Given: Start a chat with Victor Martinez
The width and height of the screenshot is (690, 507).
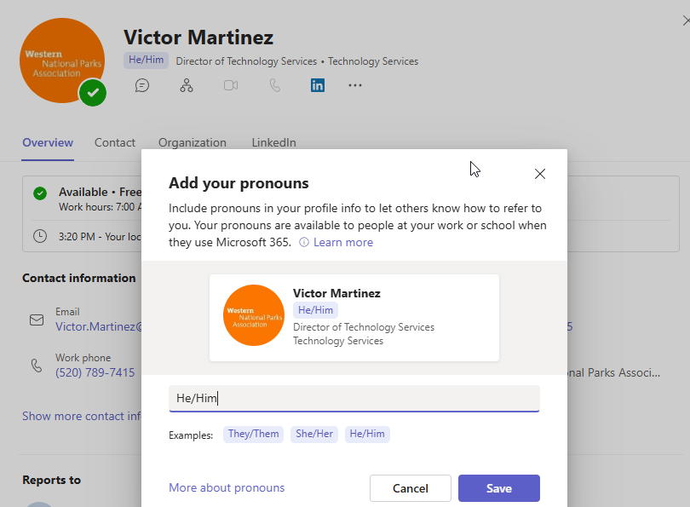Looking at the screenshot, I should coord(142,85).
